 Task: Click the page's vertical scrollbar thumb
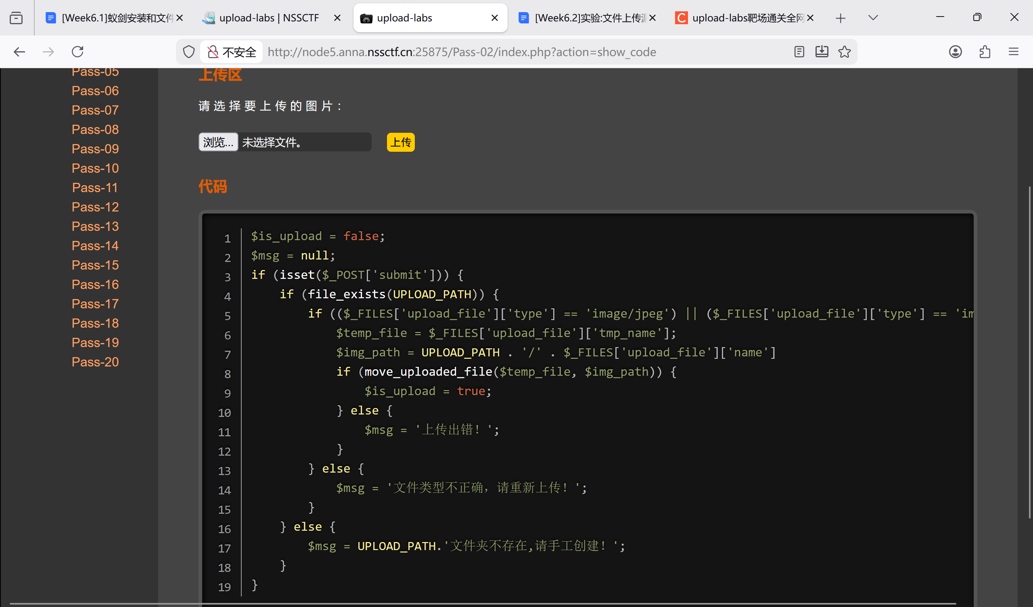1030,353
